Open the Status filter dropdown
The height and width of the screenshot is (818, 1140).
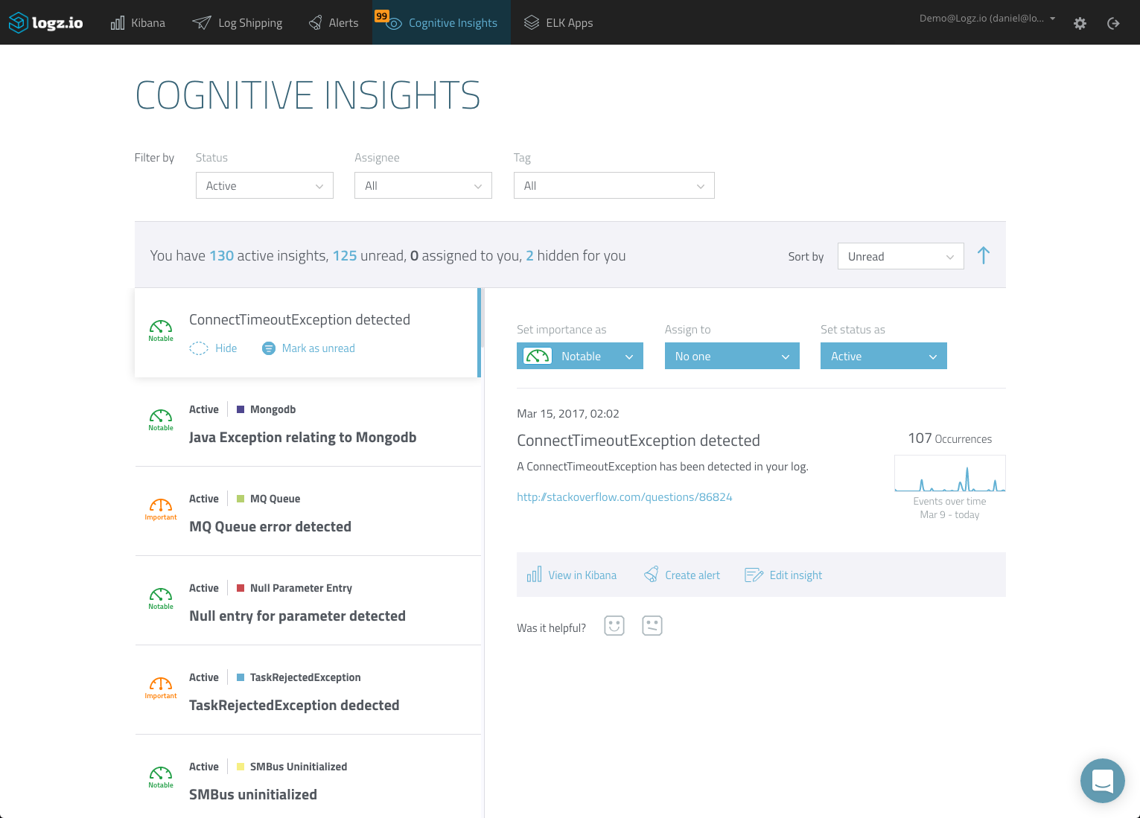coord(264,185)
